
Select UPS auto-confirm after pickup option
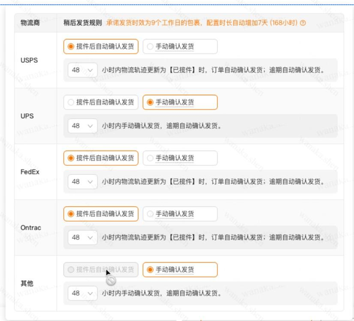101,102
